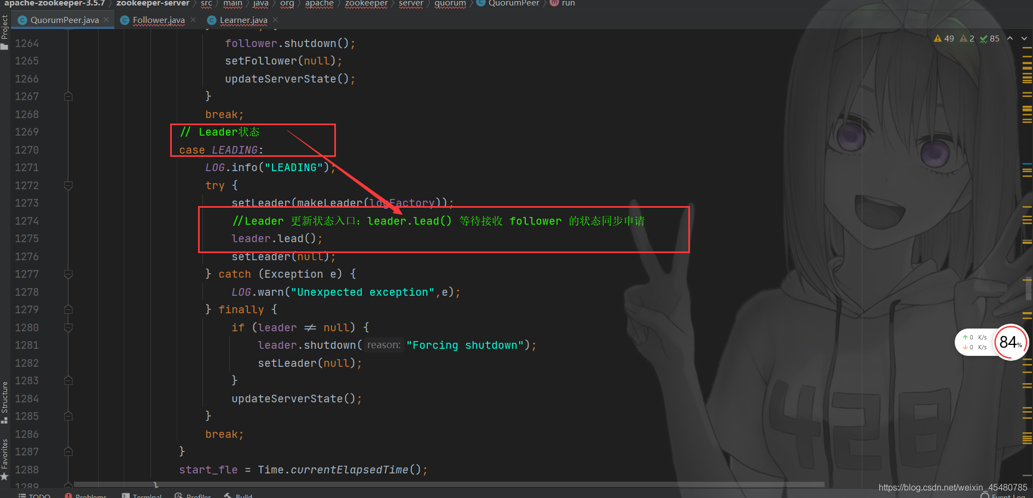Click 'start_fle' variable on line 1288
This screenshot has width=1033, height=498.
click(x=208, y=470)
